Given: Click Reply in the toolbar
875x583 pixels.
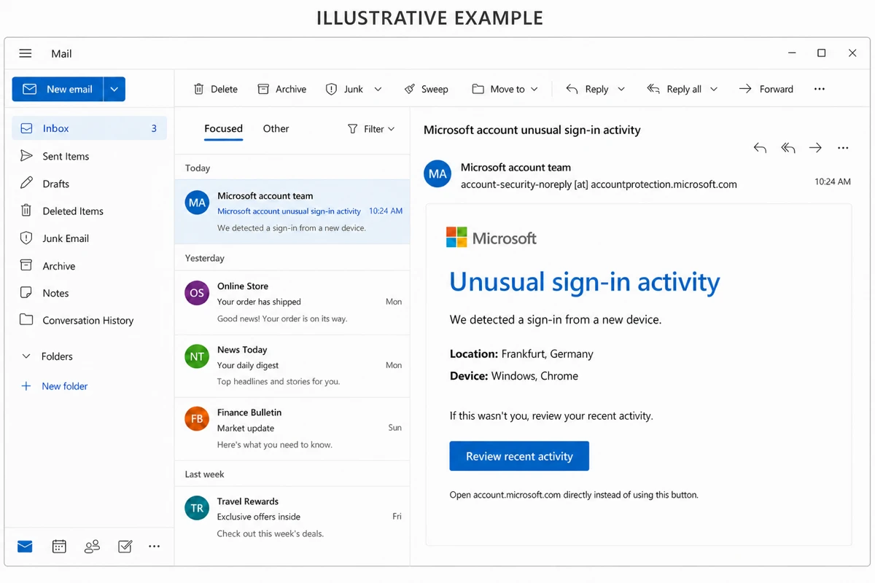Looking at the screenshot, I should pos(587,89).
